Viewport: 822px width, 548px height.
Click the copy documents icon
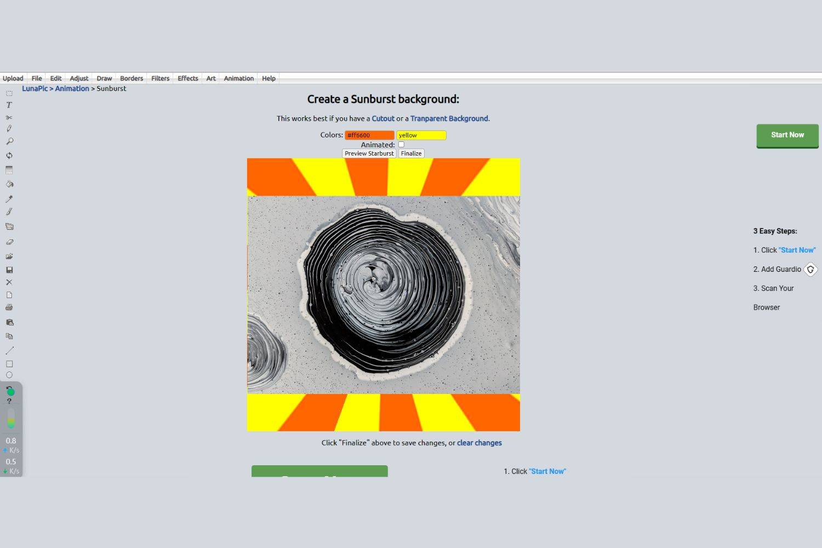point(9,336)
